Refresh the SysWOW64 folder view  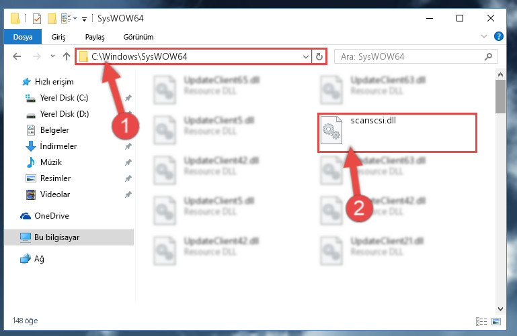pyautogui.click(x=319, y=56)
